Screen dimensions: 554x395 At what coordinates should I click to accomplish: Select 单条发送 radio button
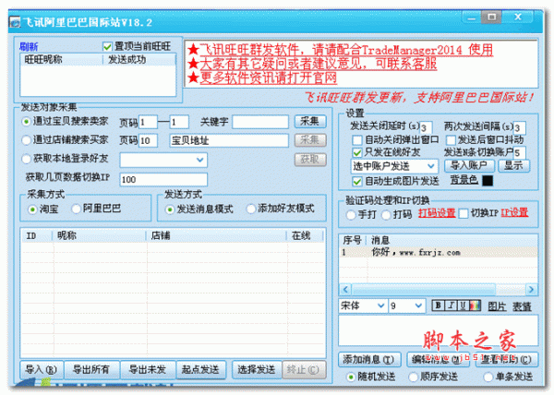click(x=488, y=377)
